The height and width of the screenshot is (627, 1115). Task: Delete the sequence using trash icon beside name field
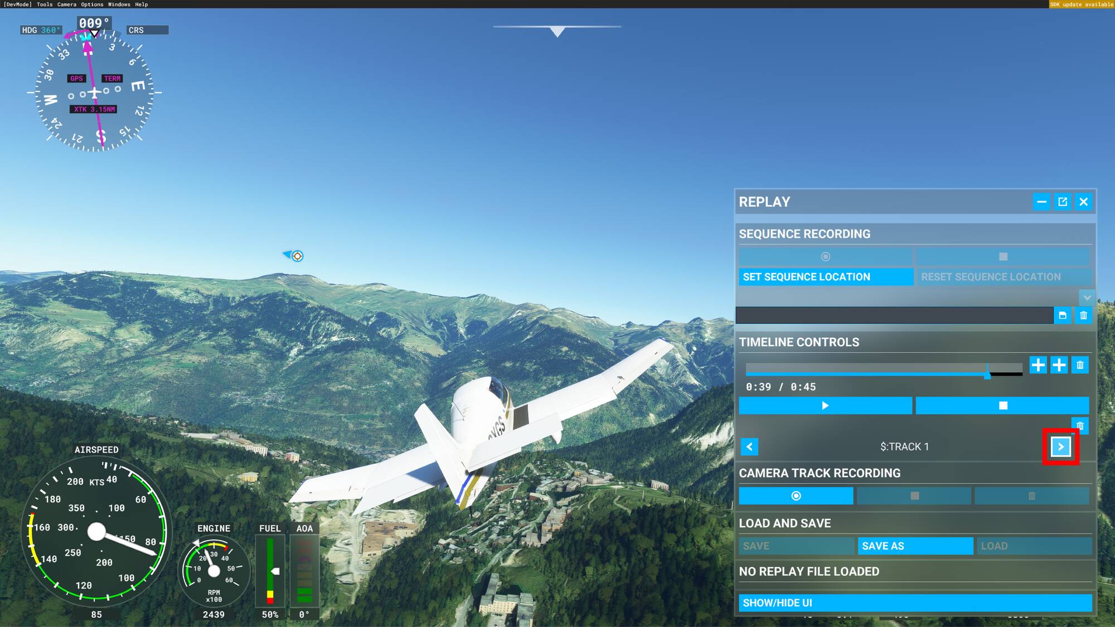click(1083, 315)
